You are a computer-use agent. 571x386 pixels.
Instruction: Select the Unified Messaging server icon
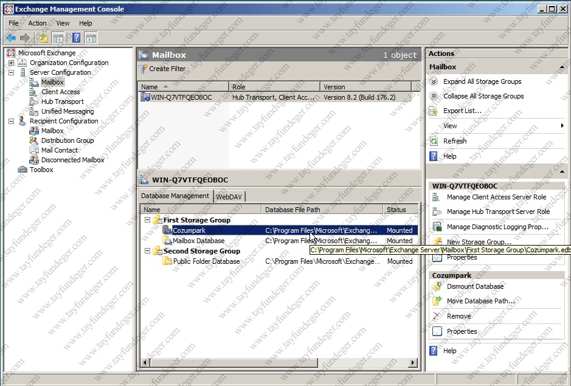(x=34, y=111)
